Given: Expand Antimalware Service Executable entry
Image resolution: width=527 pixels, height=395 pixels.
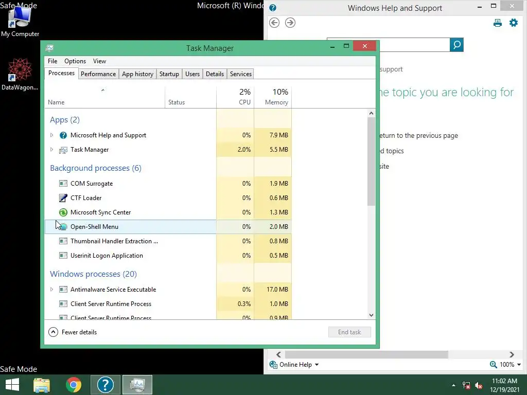Looking at the screenshot, I should click(x=52, y=289).
